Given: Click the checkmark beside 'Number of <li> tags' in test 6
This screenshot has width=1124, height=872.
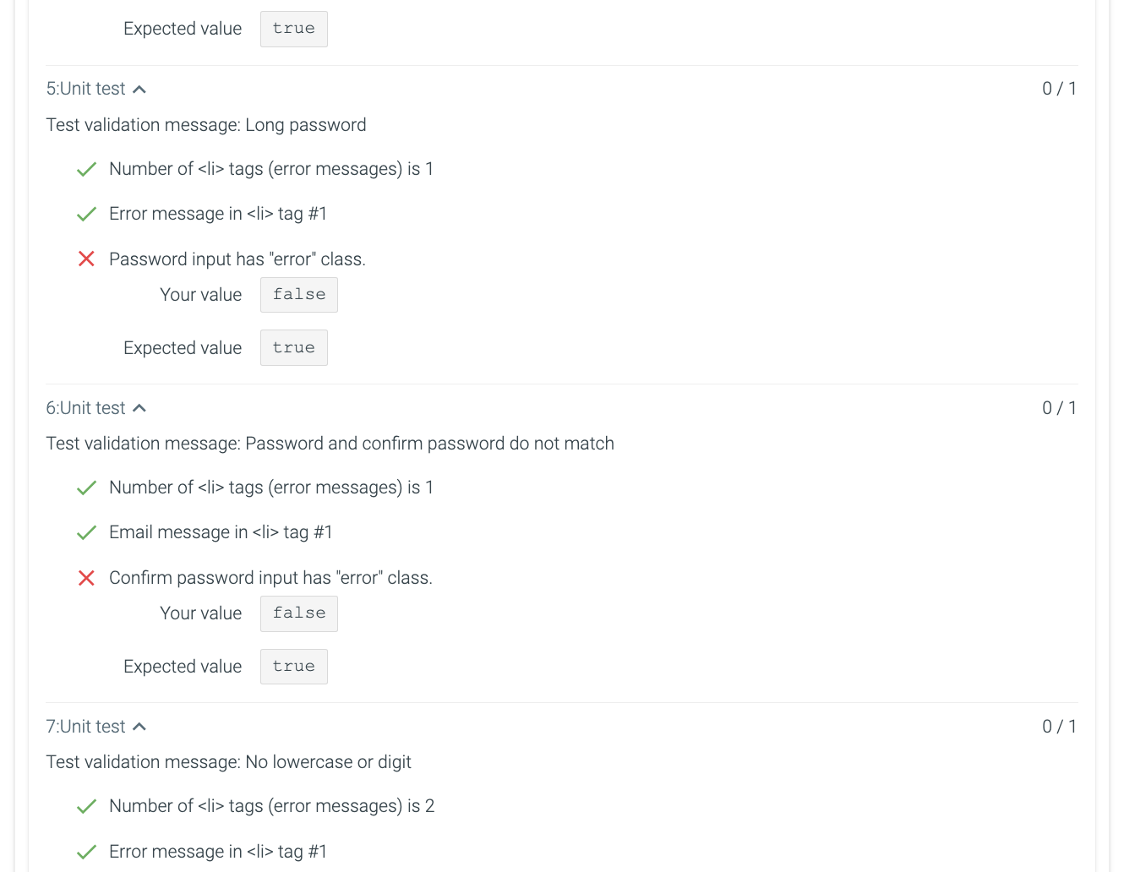Looking at the screenshot, I should 86,488.
